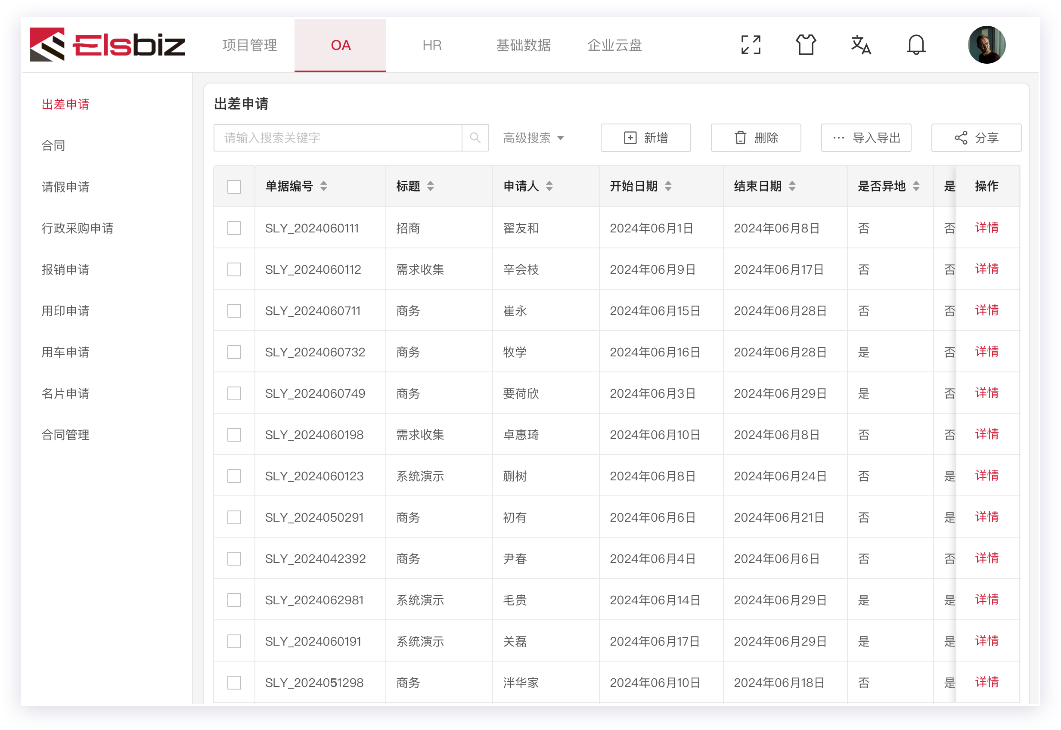Focus the search keyword input field
This screenshot has width=1061, height=730.
(x=338, y=138)
